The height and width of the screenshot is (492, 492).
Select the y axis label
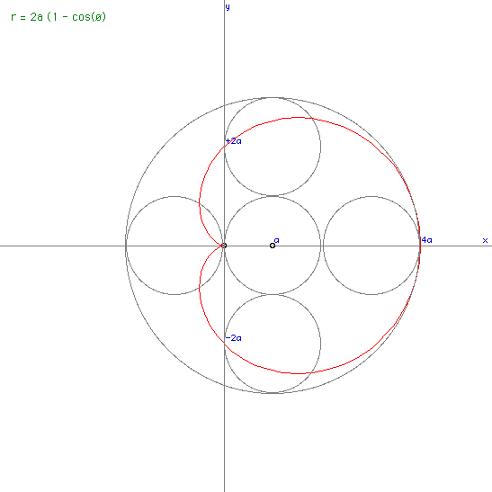coord(228,7)
